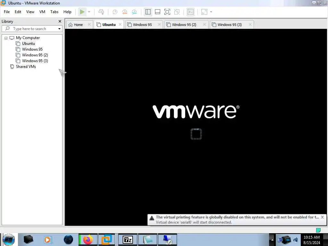Image resolution: width=328 pixels, height=246 pixels.
Task: Open the Help menu
Action: tap(67, 12)
